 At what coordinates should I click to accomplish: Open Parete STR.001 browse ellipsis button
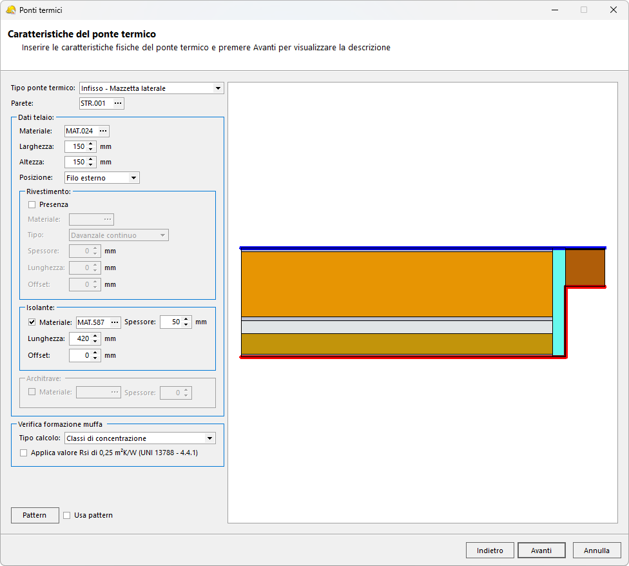(x=117, y=103)
